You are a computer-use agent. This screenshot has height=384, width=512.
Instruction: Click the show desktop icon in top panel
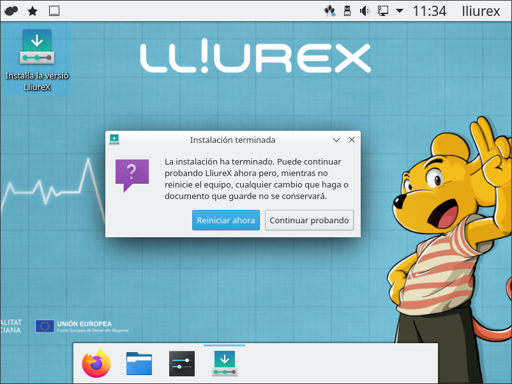pyautogui.click(x=54, y=11)
